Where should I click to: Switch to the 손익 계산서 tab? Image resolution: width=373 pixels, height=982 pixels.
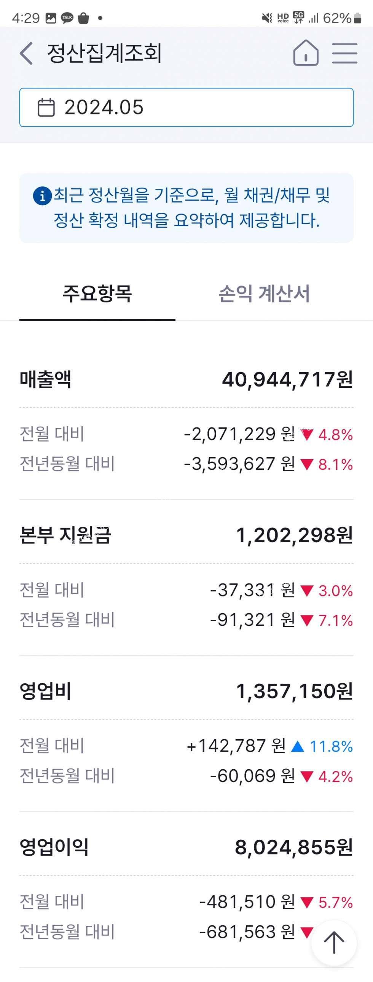pos(264,294)
